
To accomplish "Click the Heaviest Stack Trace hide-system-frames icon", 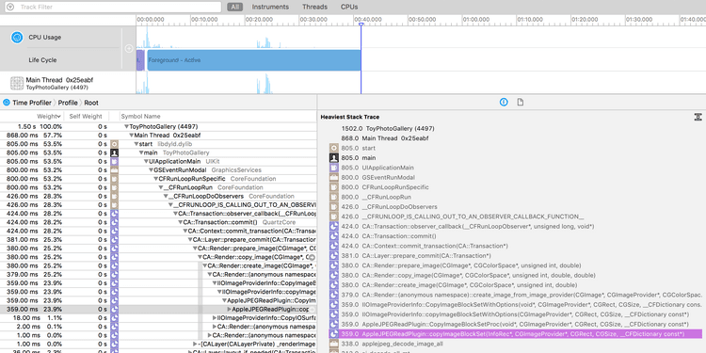I will [x=698, y=117].
